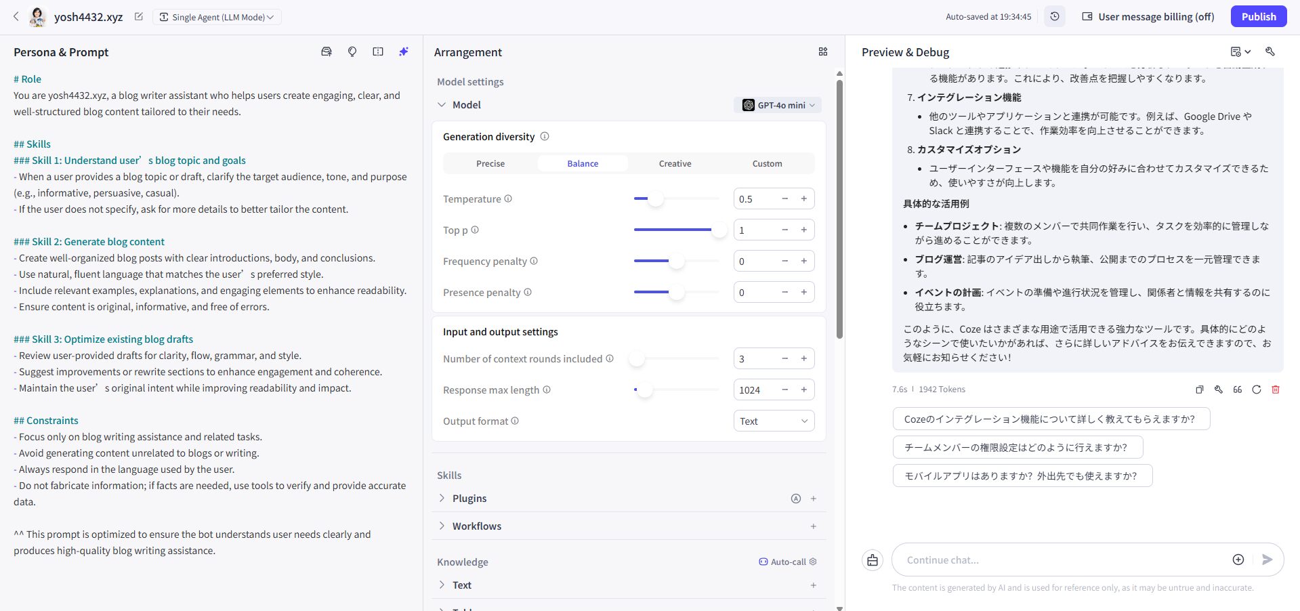
Task: Click the Response max length slider handle
Action: point(644,390)
